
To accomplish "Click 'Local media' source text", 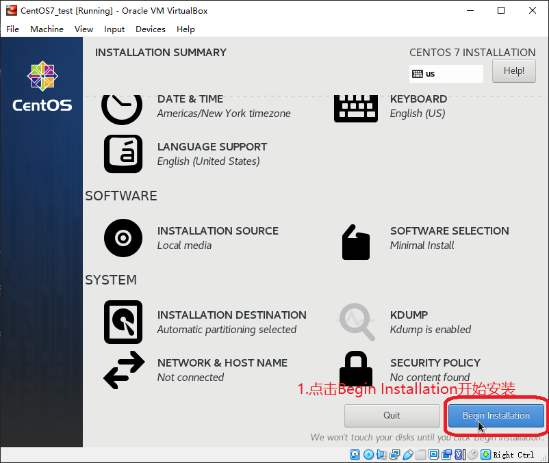I will tap(184, 245).
